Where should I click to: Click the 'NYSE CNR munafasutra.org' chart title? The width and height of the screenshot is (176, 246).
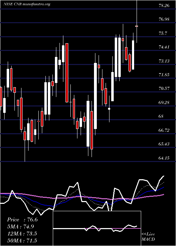[x=27, y=4]
